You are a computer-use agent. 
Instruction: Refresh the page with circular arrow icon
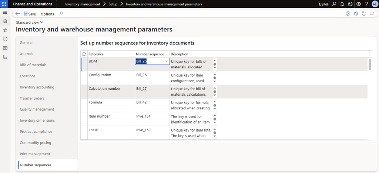[364, 14]
